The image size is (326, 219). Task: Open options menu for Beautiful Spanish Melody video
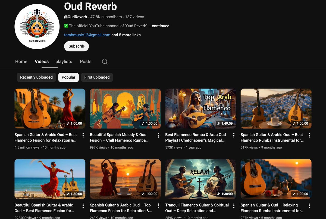click(x=158, y=135)
